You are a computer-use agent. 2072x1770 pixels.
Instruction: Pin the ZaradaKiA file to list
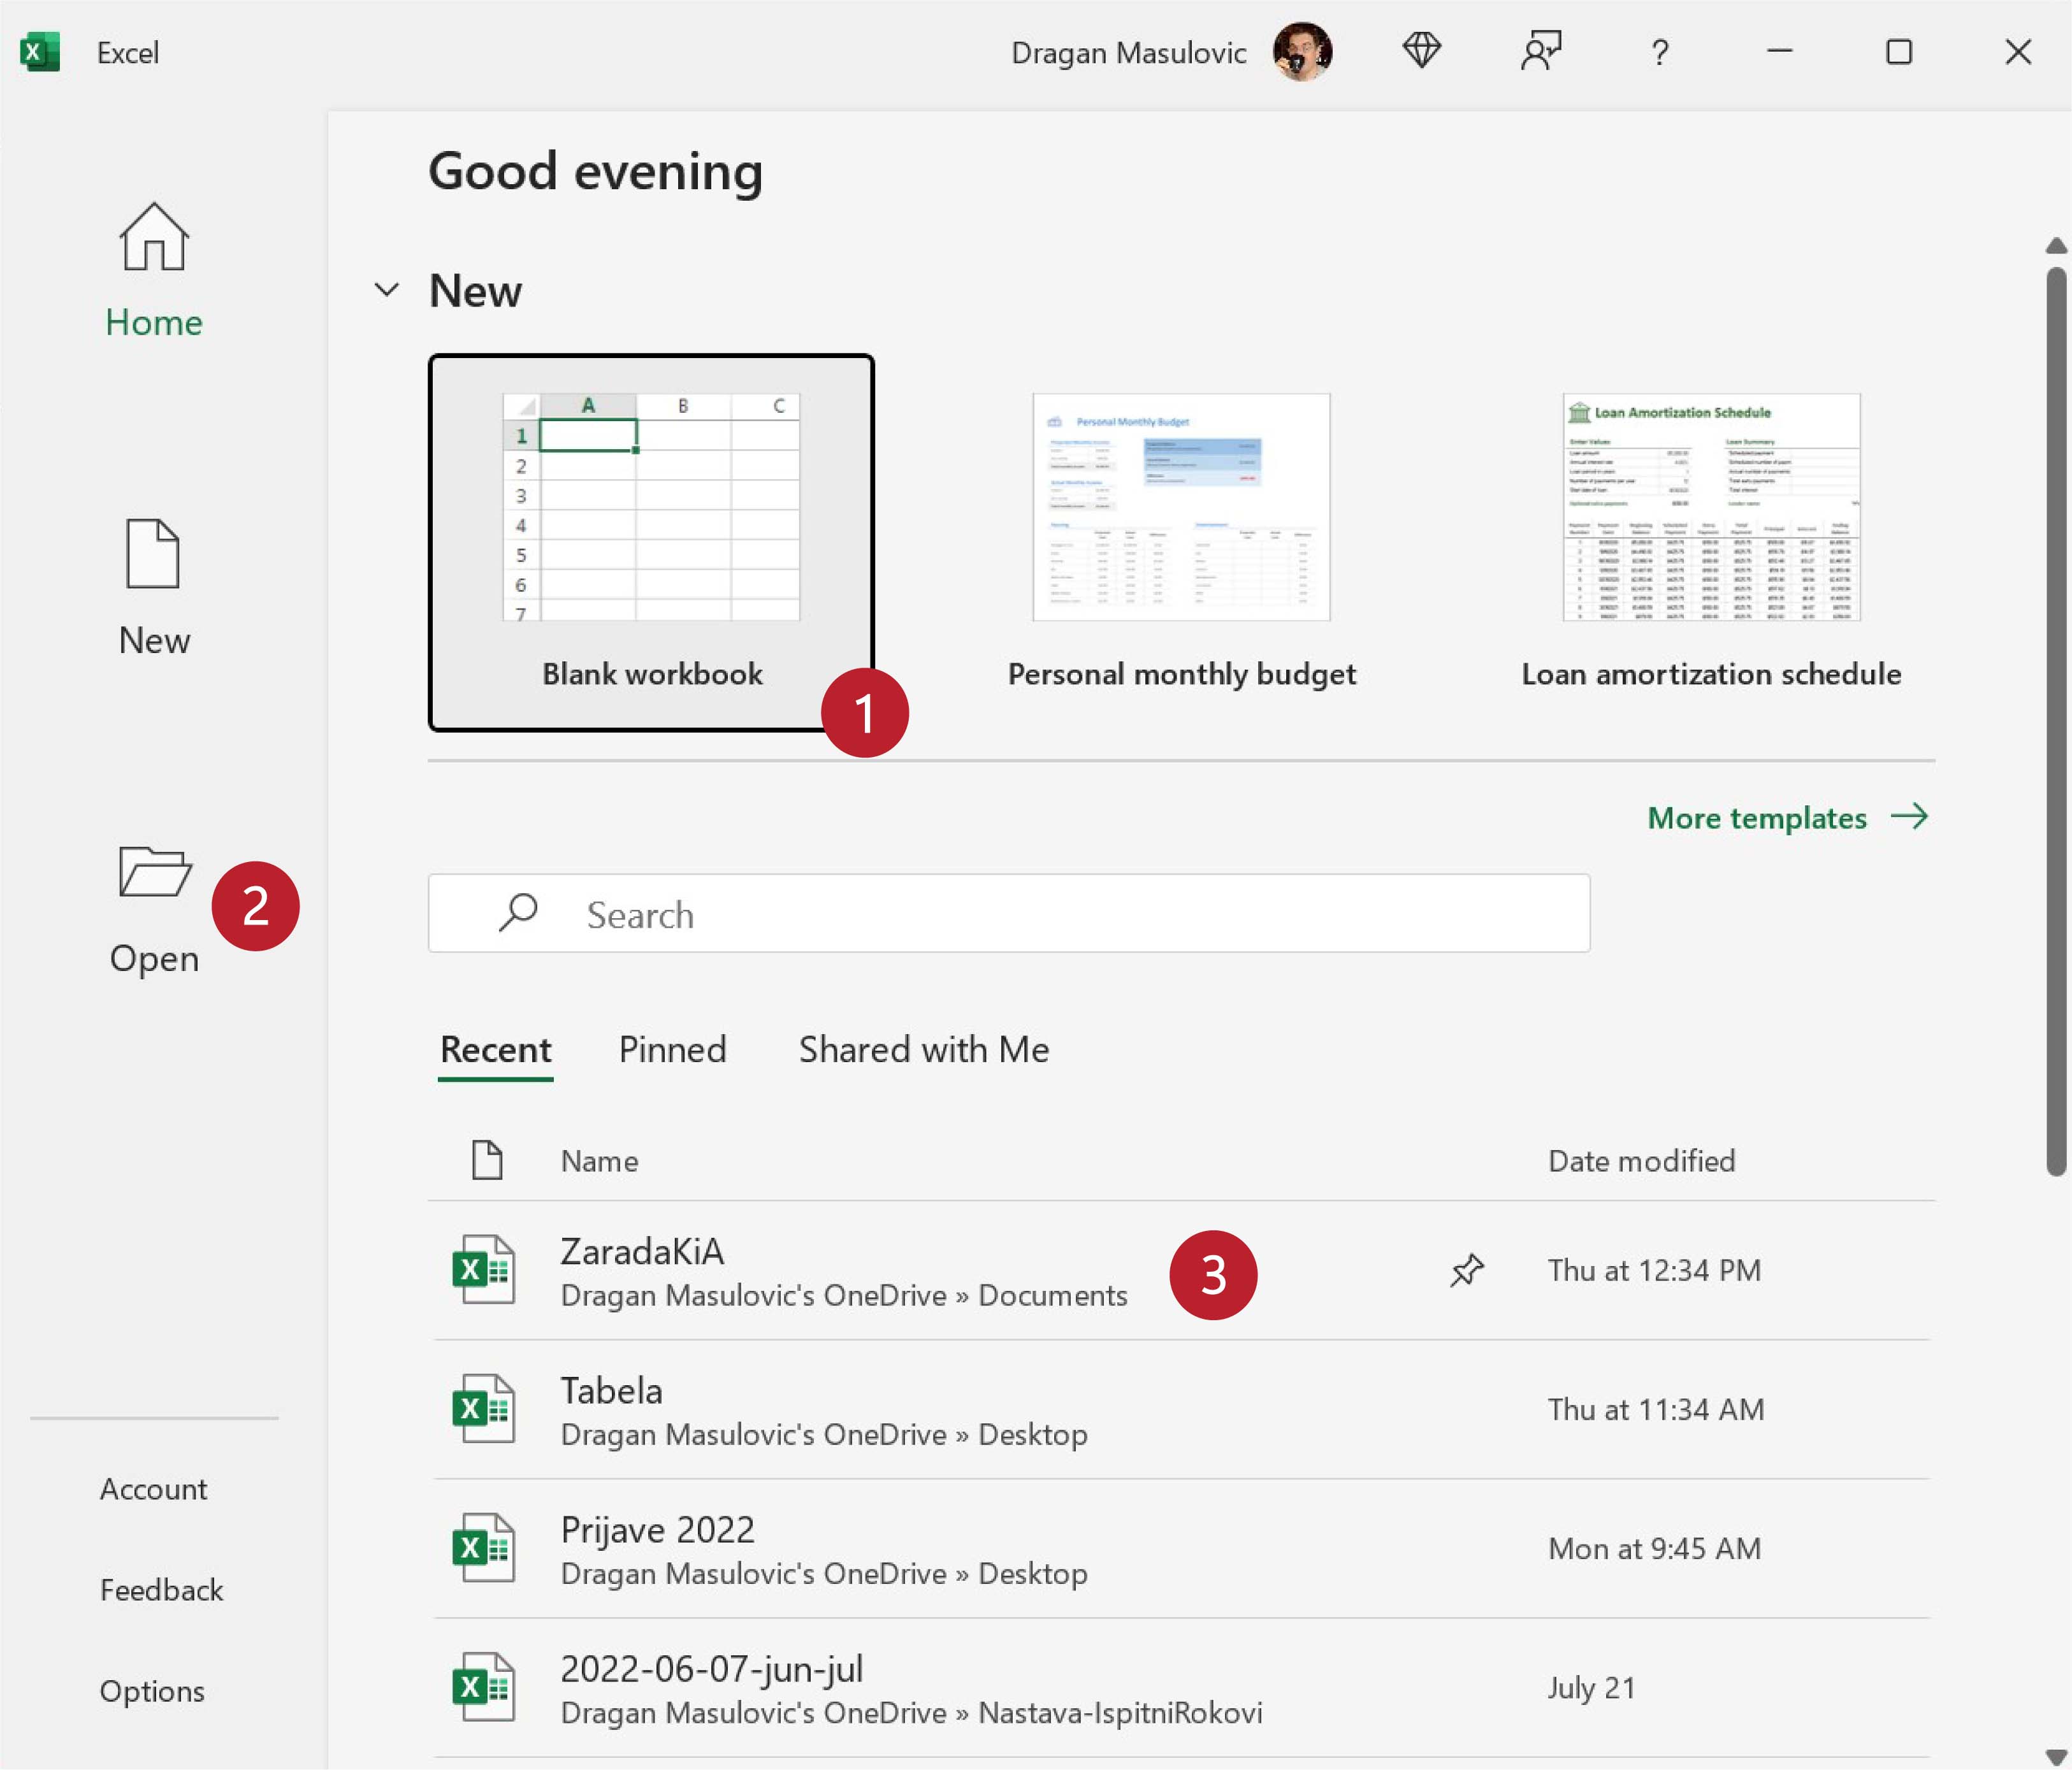point(1467,1270)
